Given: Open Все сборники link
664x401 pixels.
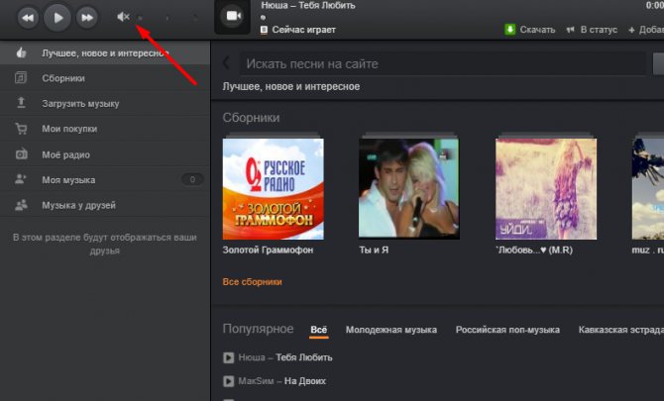Looking at the screenshot, I should 252,282.
